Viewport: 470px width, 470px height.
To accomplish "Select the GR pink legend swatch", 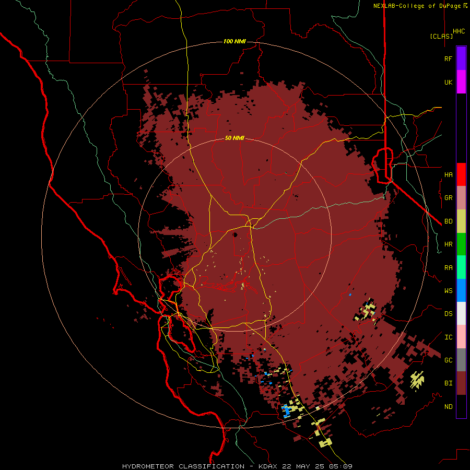I will tap(461, 198).
